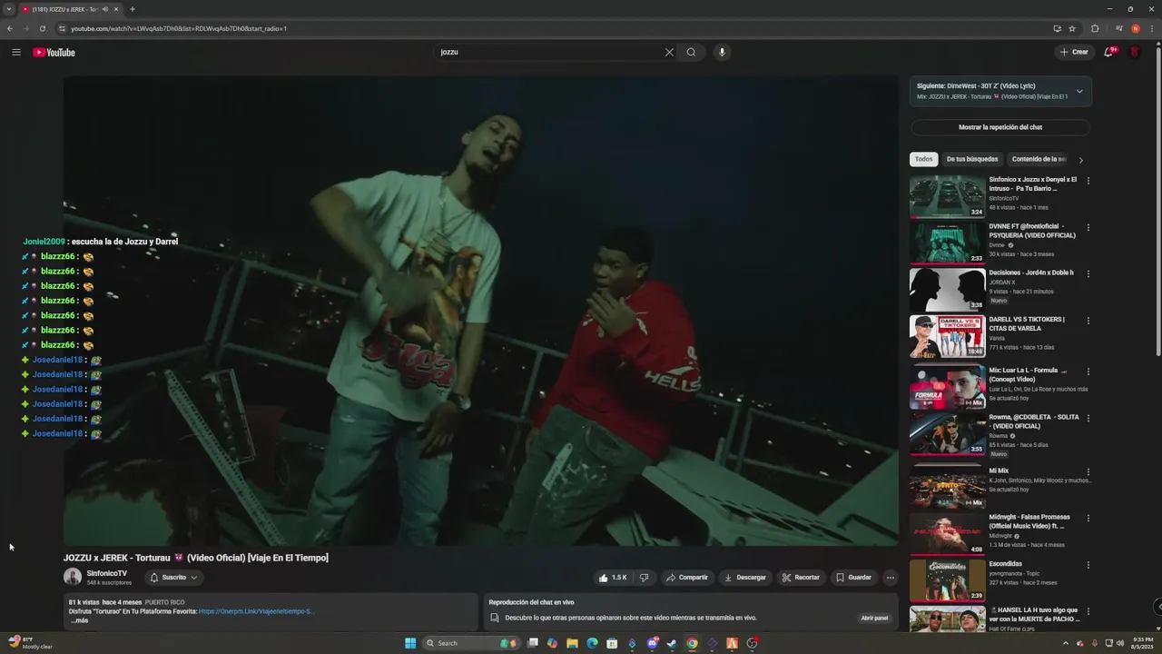This screenshot has width=1162, height=654.
Task: Open the Chrome extensions puzzle icon
Action: 1095,28
